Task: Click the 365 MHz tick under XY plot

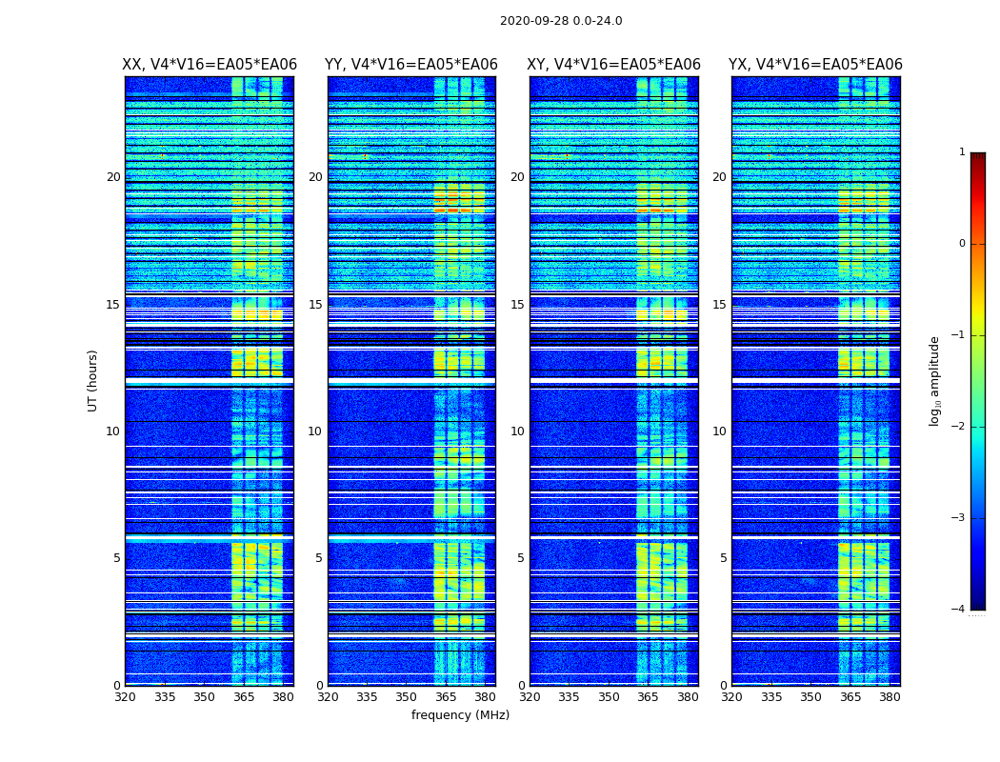Action: point(648,697)
